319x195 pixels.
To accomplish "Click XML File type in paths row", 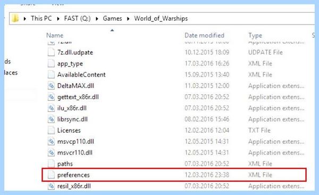I will pos(260,164).
